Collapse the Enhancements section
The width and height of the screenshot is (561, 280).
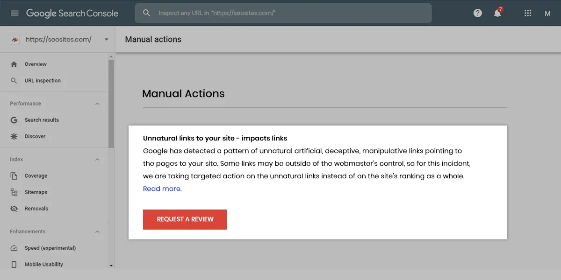pyautogui.click(x=97, y=232)
